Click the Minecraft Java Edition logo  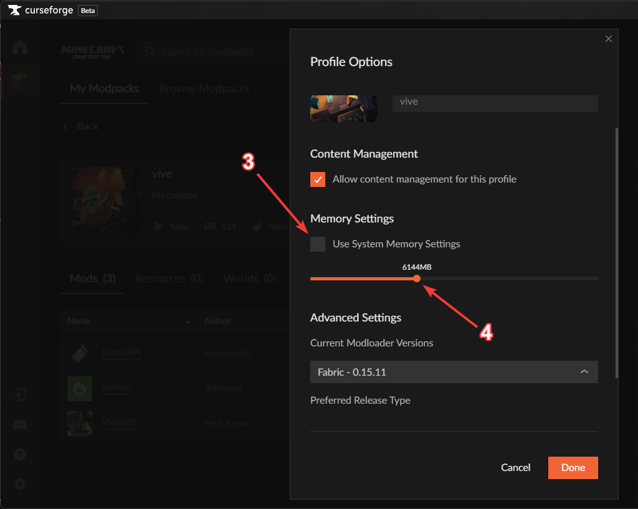tap(92, 52)
